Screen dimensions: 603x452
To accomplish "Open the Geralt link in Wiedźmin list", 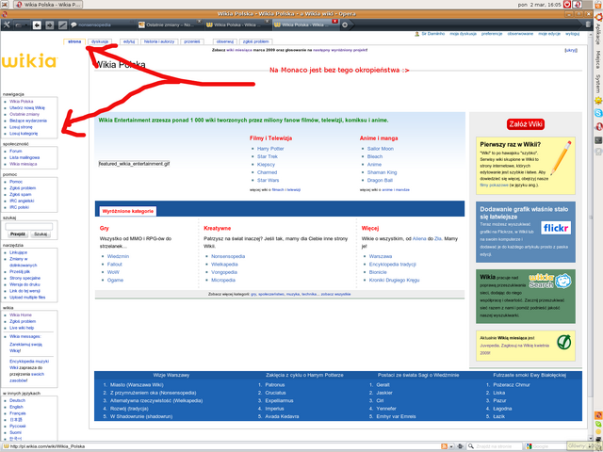I will pos(383,385).
